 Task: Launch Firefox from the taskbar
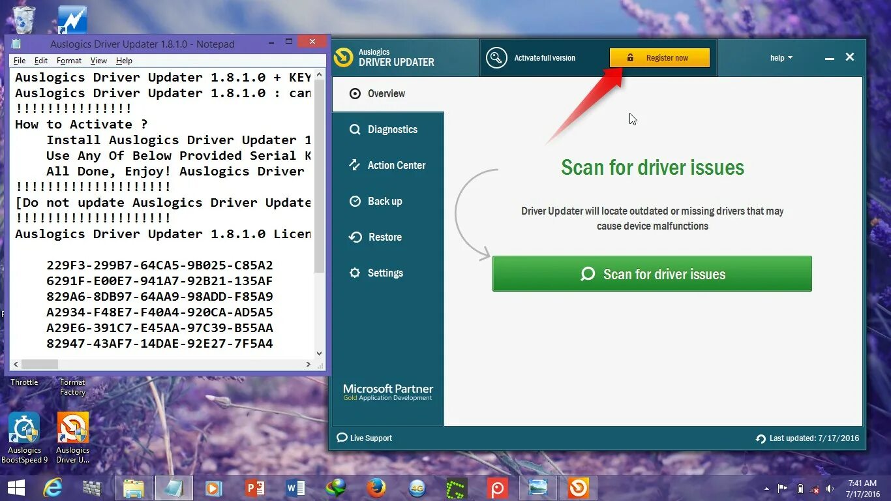point(376,488)
